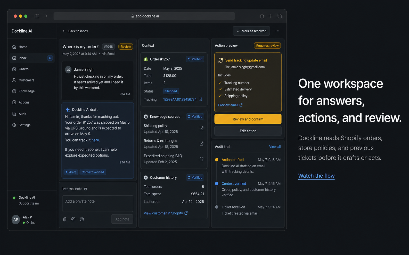The width and height of the screenshot is (409, 255).
Task: Go to Customers in sidebar
Action: (32, 80)
